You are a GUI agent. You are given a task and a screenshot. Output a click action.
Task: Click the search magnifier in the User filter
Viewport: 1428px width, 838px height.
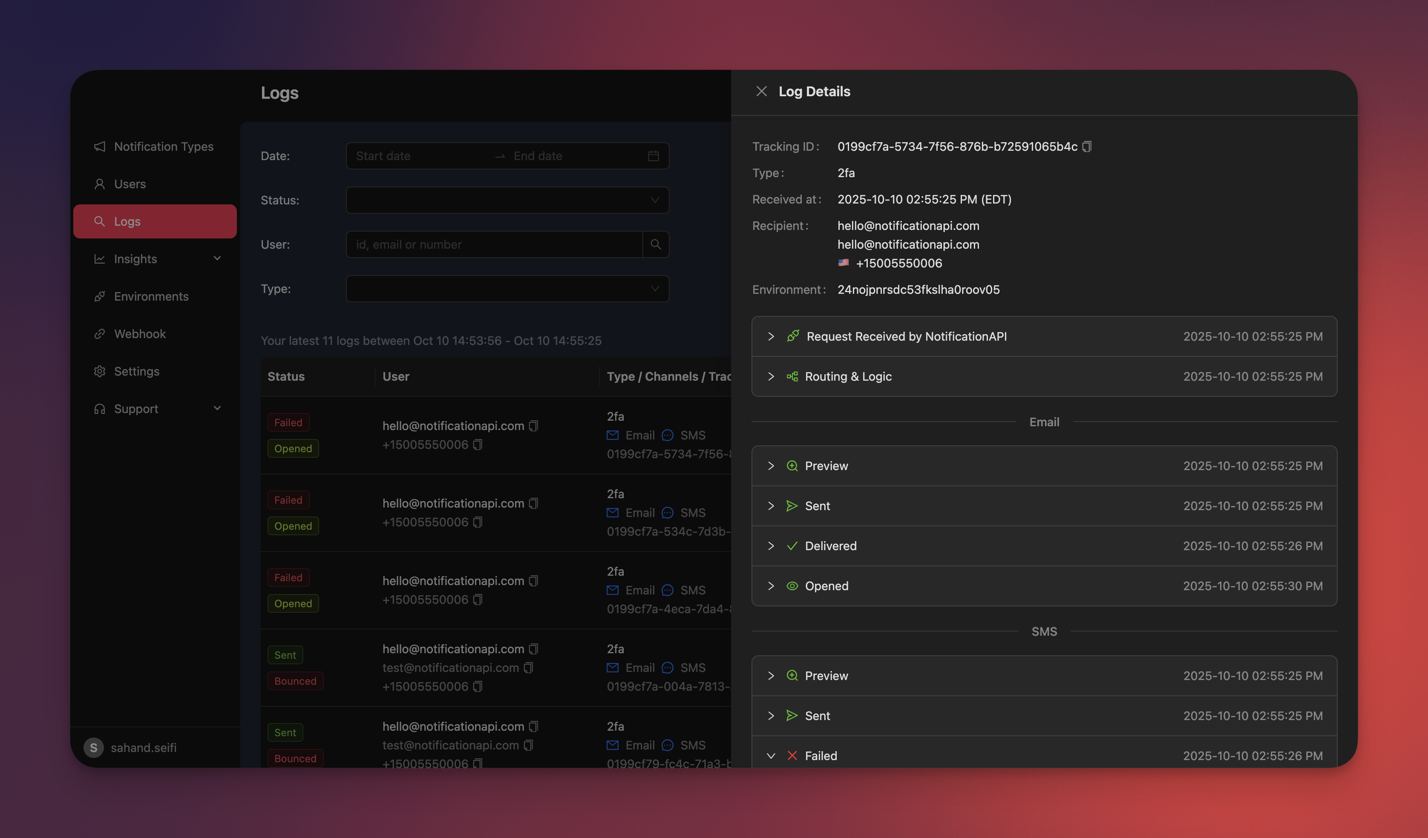tap(656, 244)
